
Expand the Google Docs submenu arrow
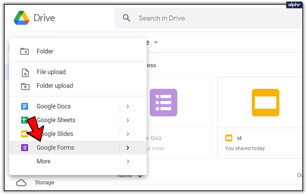(x=128, y=106)
